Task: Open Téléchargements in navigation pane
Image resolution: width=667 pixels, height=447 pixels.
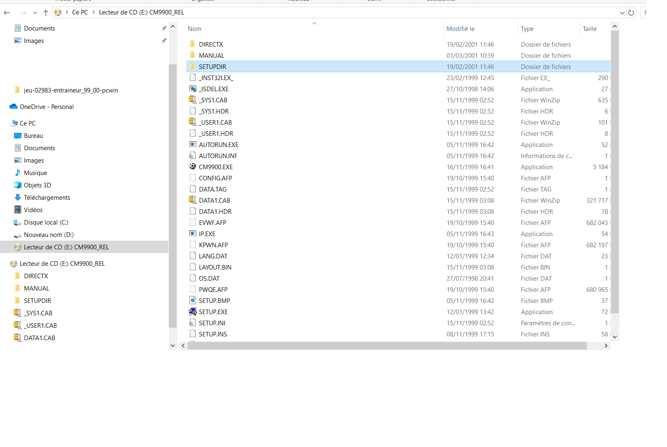Action: click(x=47, y=198)
